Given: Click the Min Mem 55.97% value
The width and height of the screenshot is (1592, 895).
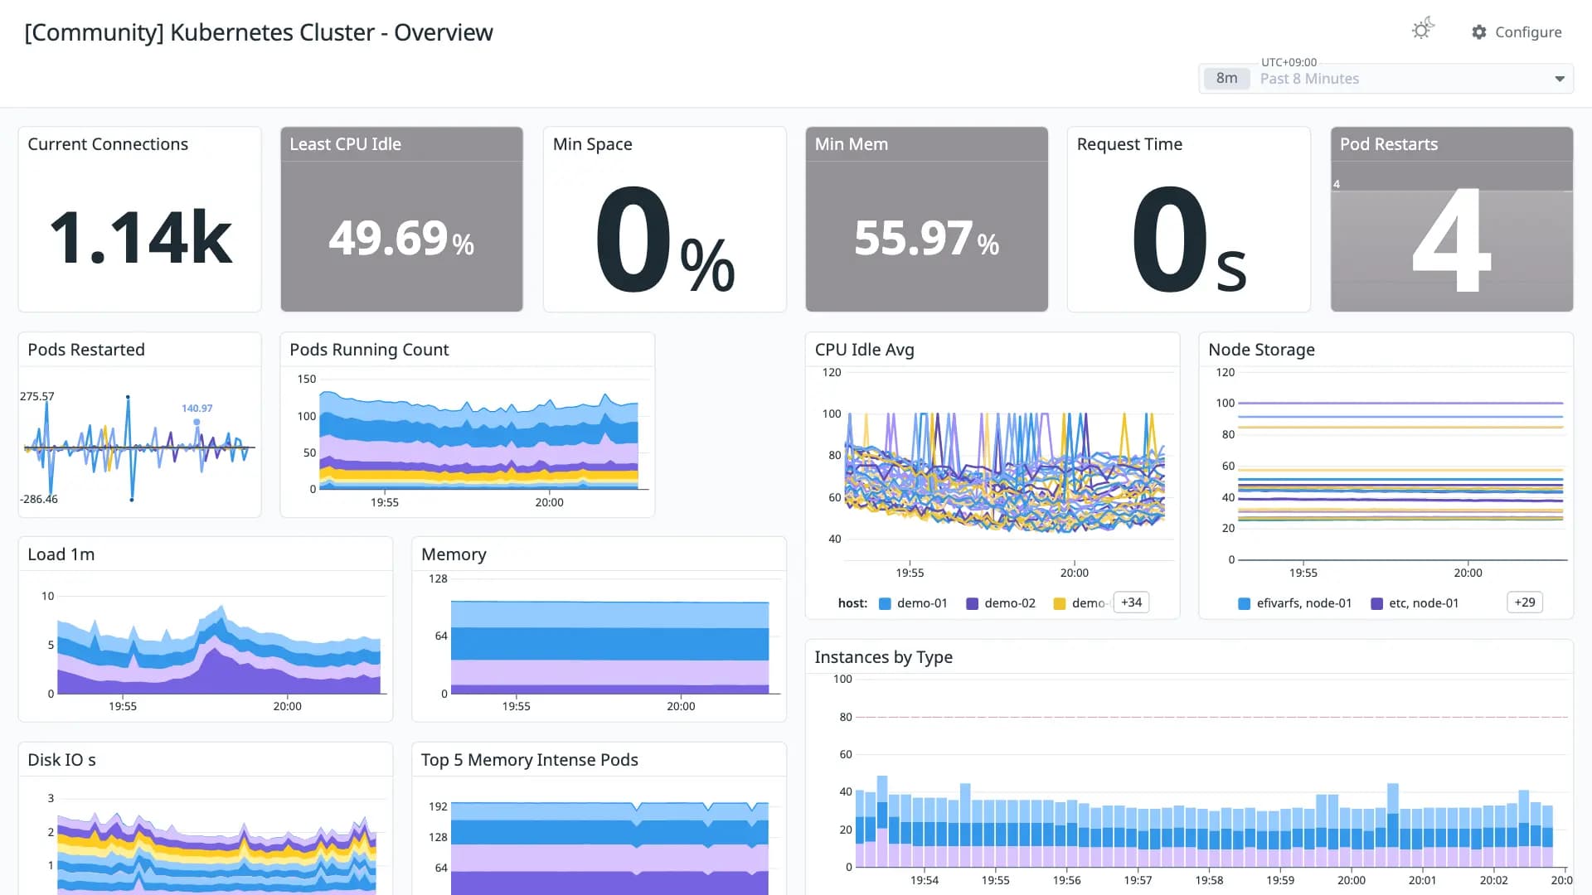Looking at the screenshot, I should coord(926,239).
